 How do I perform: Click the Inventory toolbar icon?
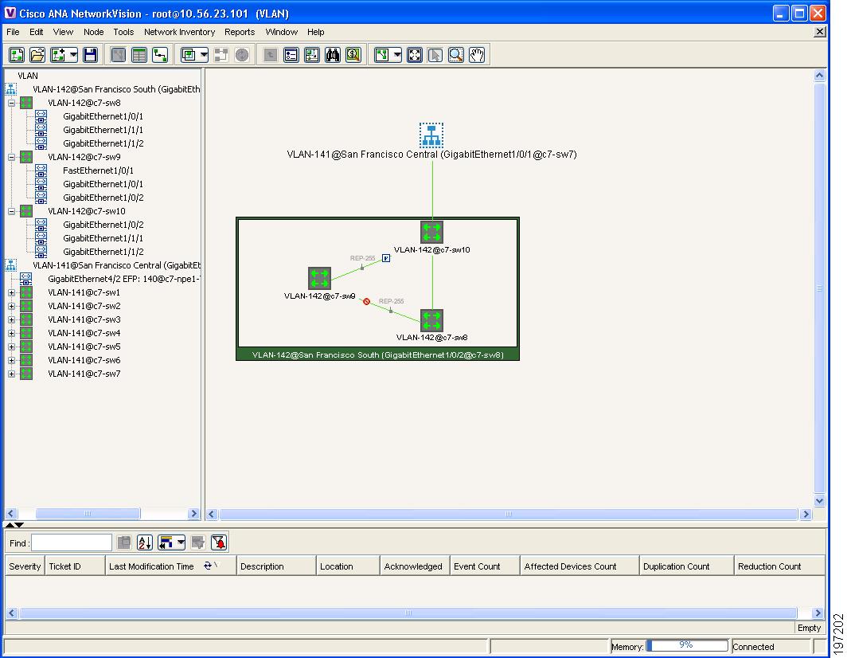pyautogui.click(x=291, y=55)
